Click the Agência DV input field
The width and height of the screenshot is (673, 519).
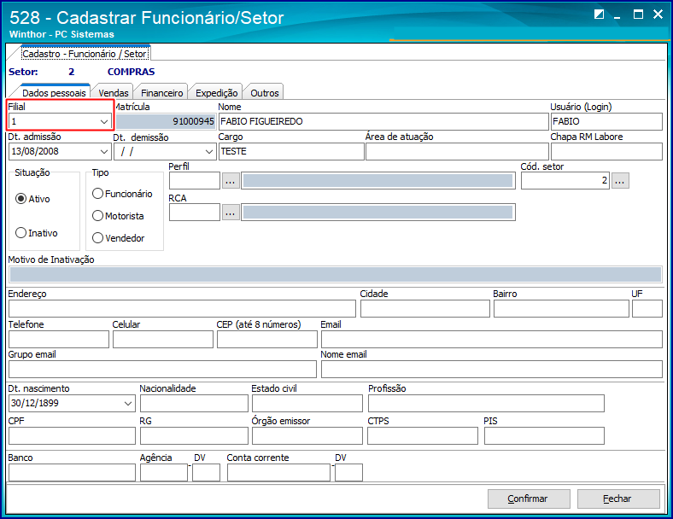click(206, 473)
